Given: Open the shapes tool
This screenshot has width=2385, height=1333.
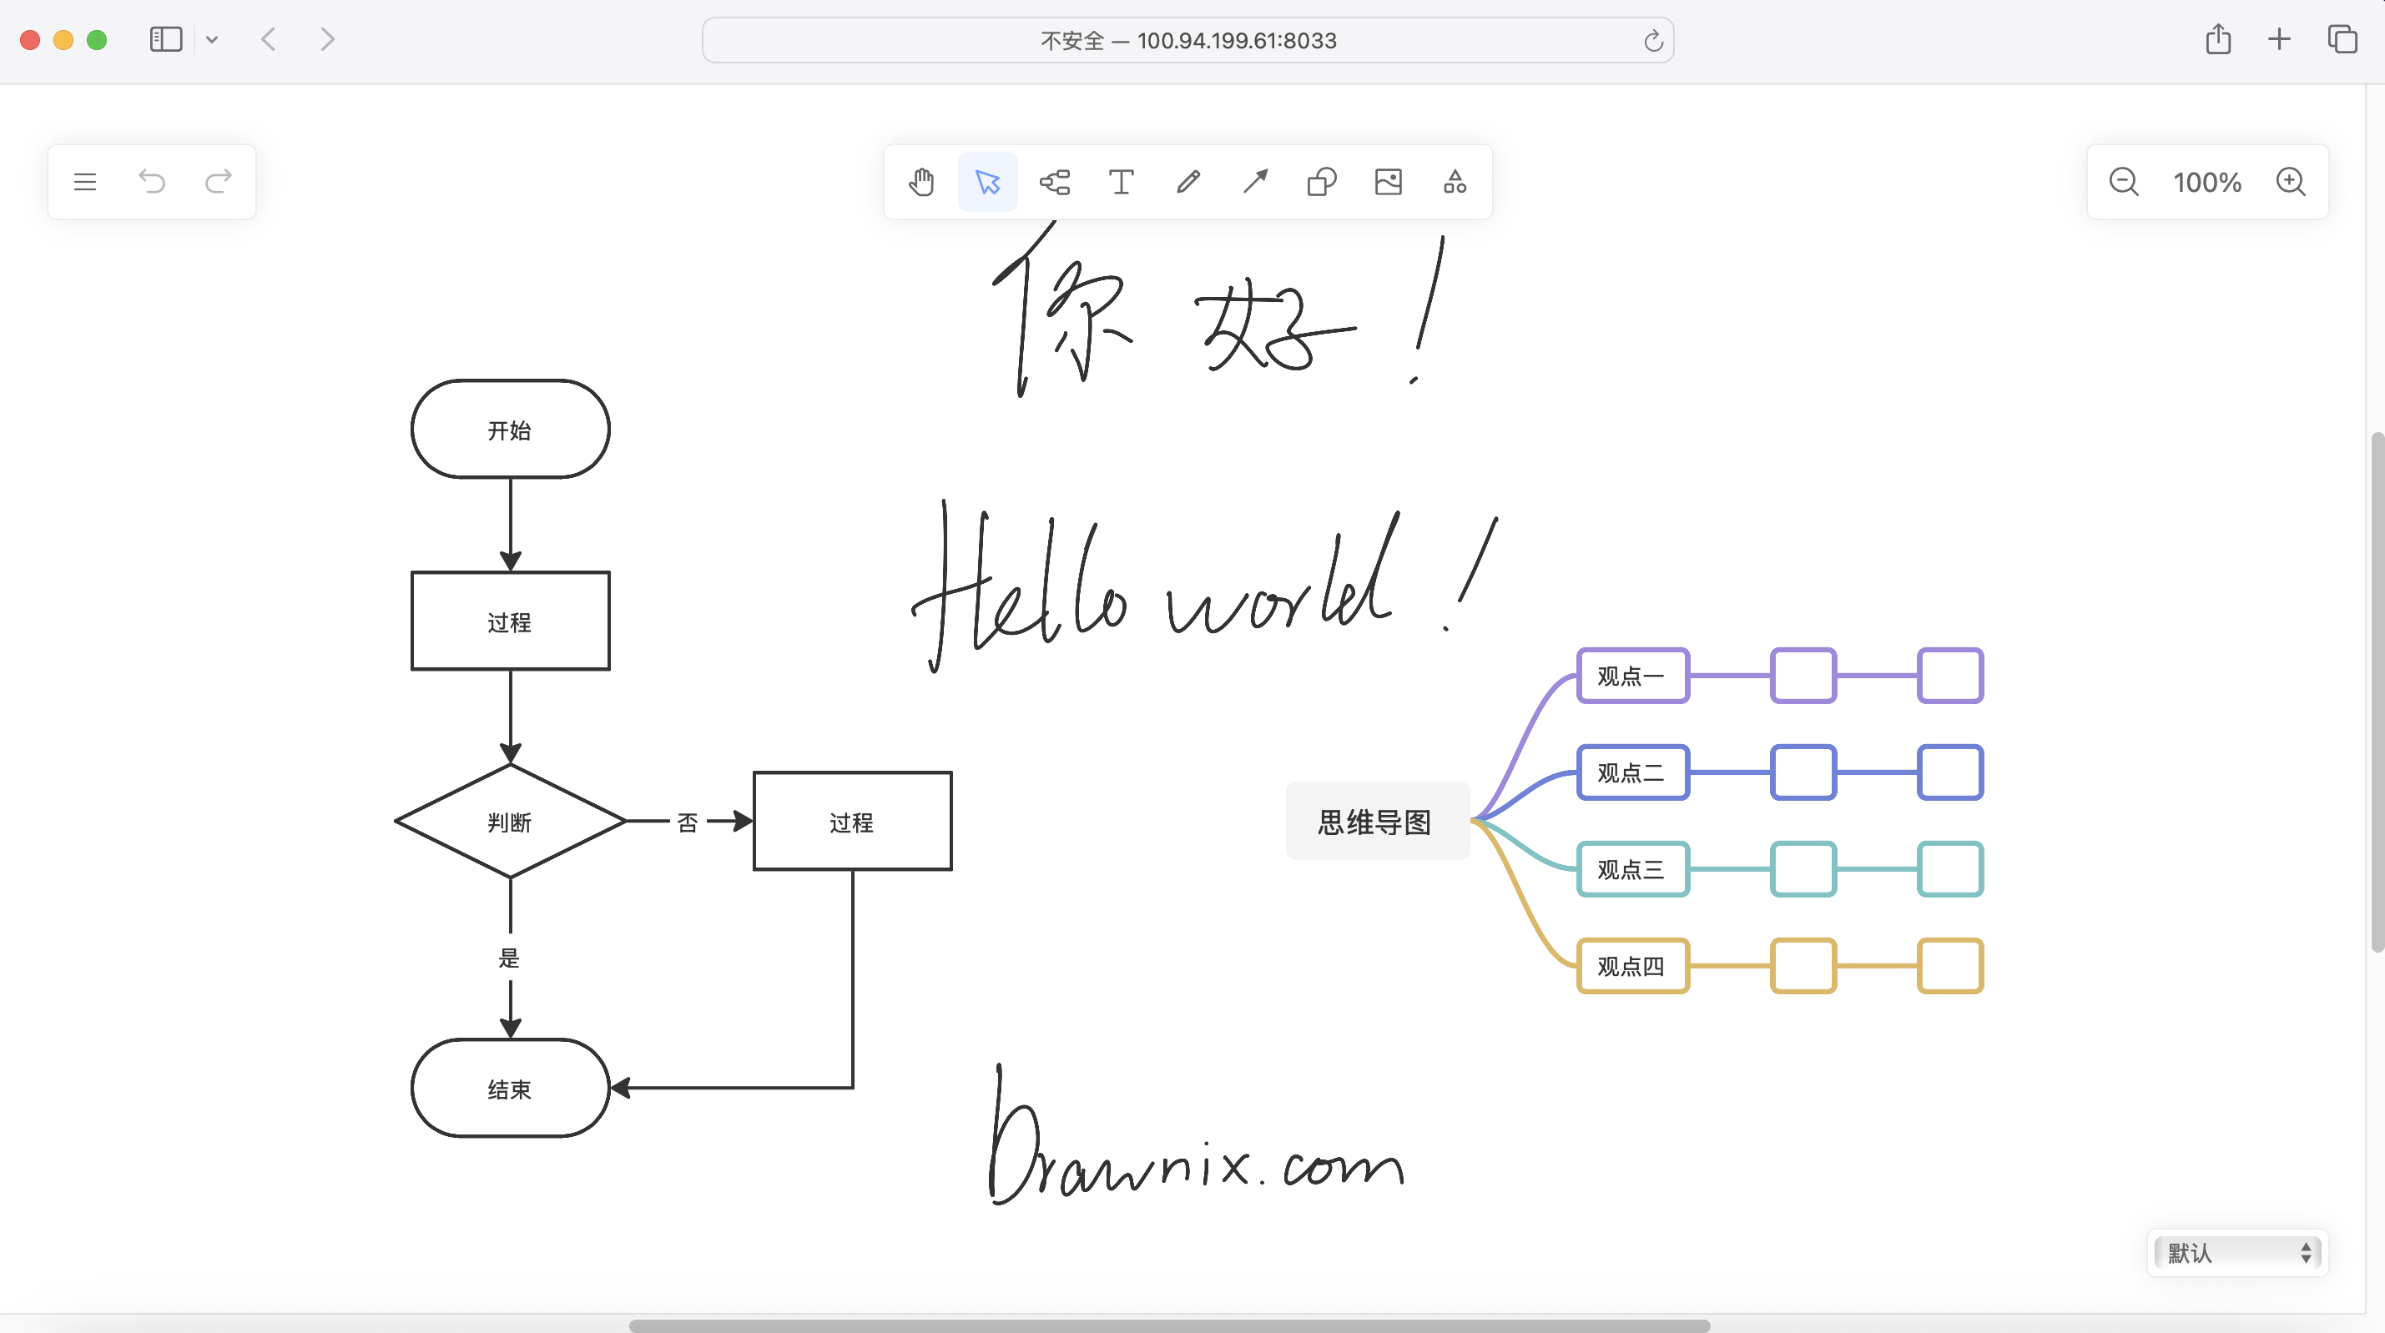Looking at the screenshot, I should [x=1321, y=182].
